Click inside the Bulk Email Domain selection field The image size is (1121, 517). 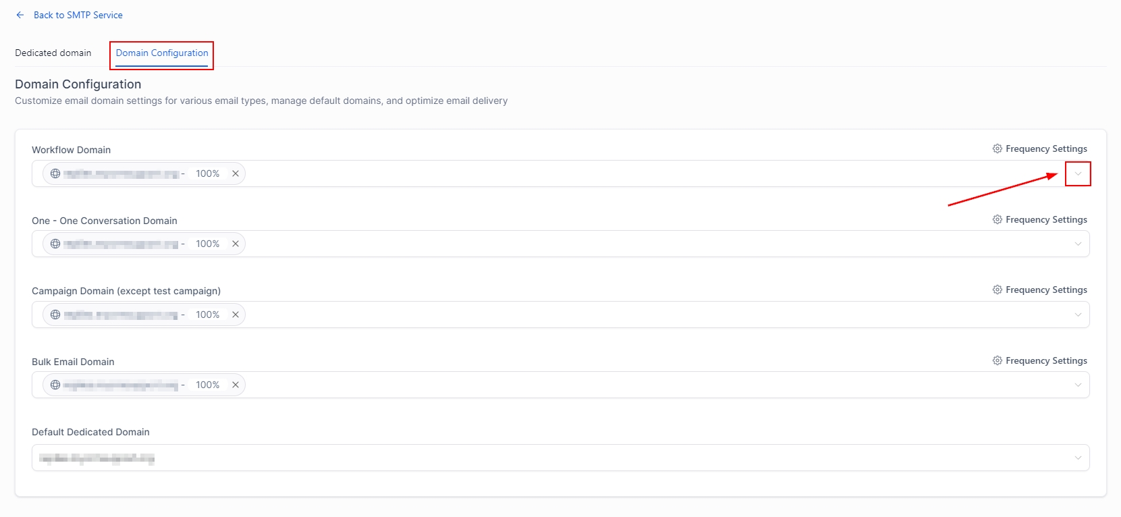point(561,385)
